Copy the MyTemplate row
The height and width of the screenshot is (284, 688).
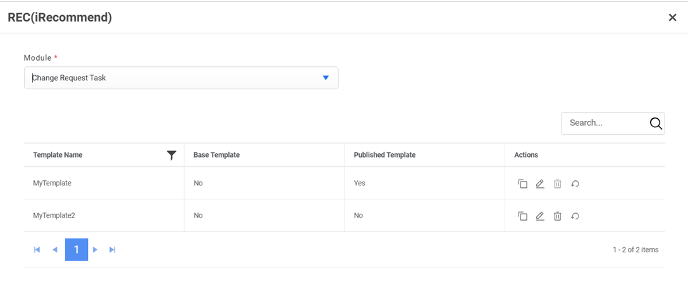click(x=522, y=183)
